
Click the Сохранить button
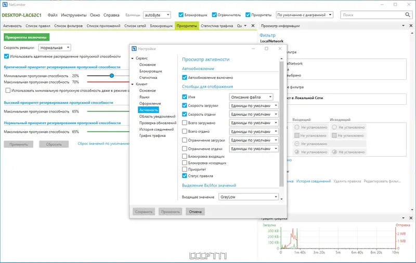pos(144,212)
